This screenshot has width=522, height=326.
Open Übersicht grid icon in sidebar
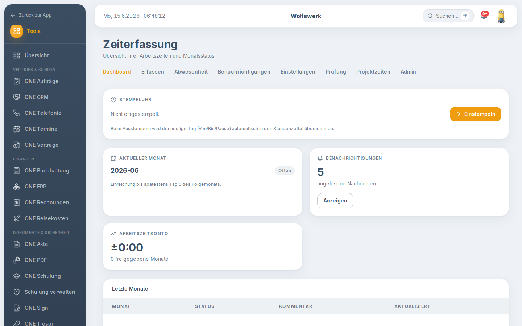[17, 55]
